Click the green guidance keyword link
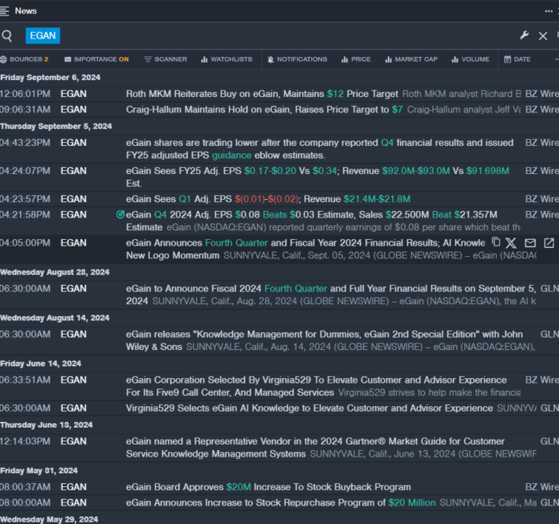 click(x=232, y=156)
